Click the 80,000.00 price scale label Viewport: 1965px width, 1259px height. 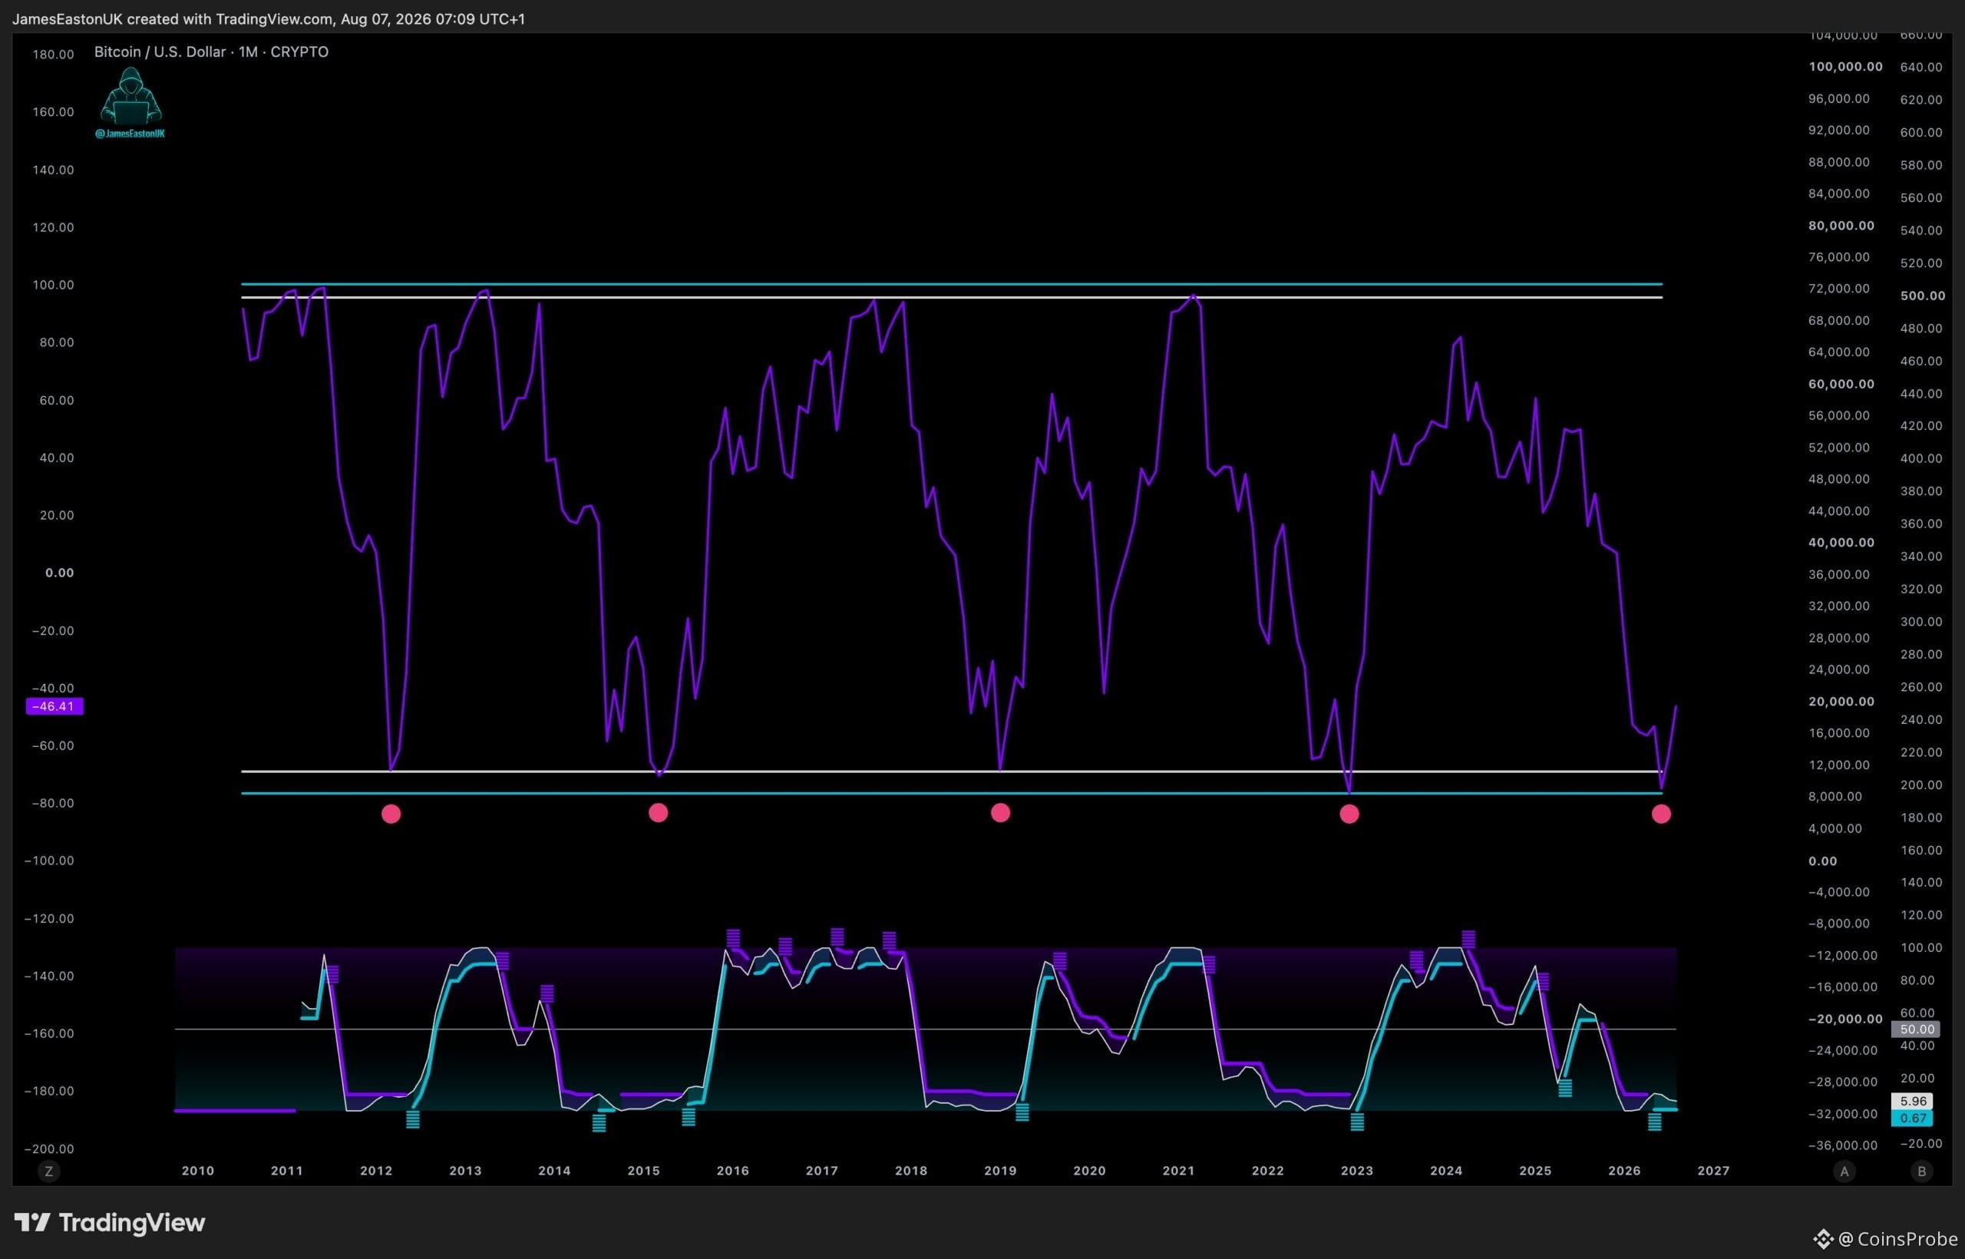click(1841, 226)
